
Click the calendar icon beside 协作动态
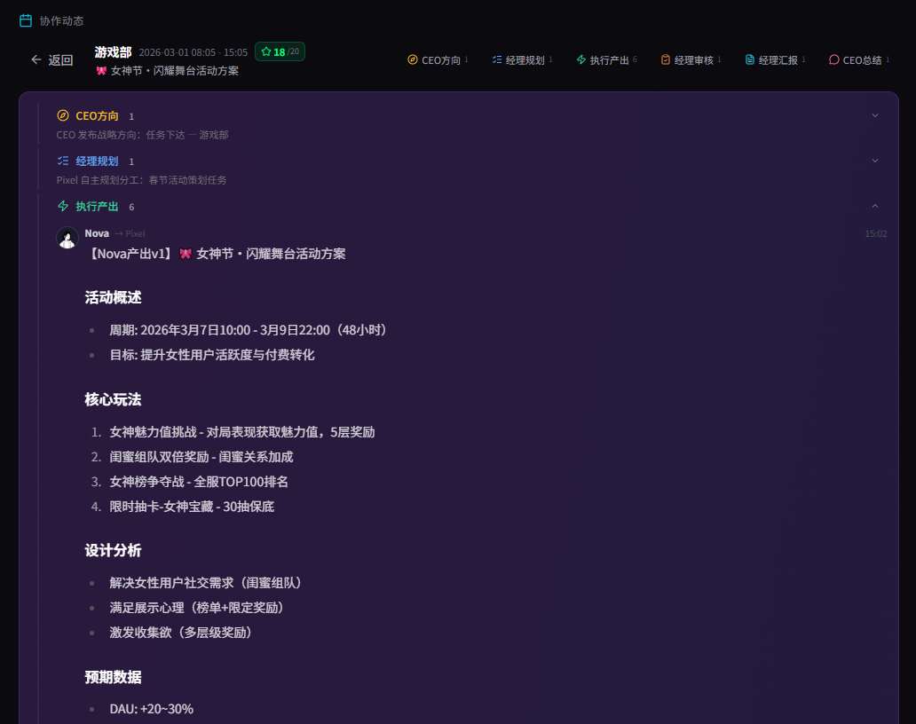(x=26, y=20)
